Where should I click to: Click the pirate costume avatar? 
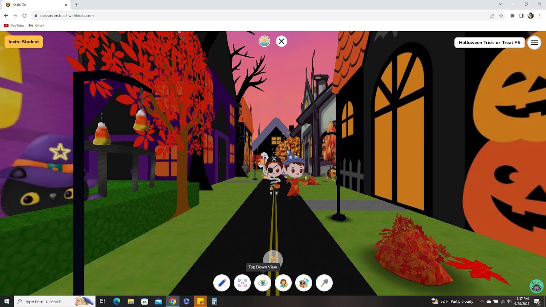click(x=273, y=176)
